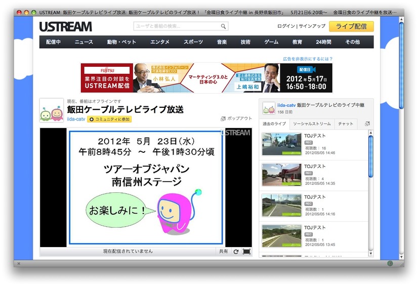Click the iida-catv channel avatar near the title

click(x=52, y=110)
